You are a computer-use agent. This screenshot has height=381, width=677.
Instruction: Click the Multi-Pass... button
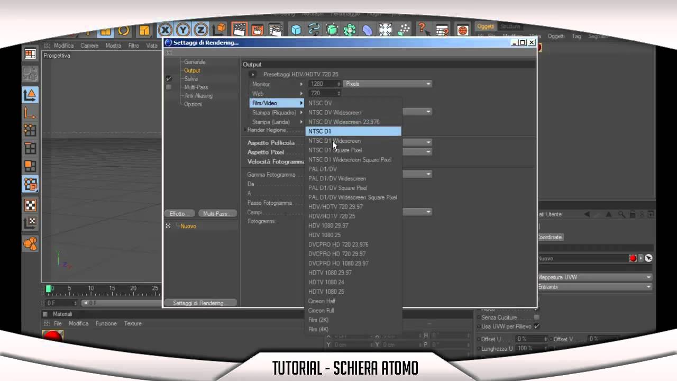(217, 214)
